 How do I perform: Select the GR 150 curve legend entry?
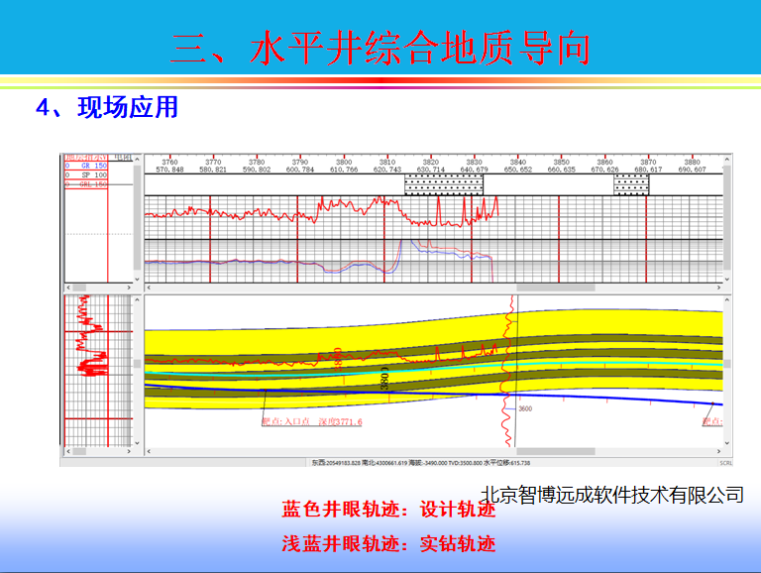click(86, 166)
